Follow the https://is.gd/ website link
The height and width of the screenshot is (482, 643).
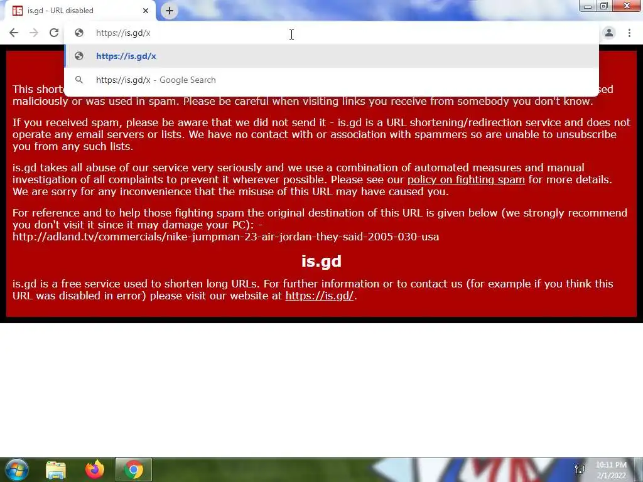(320, 296)
